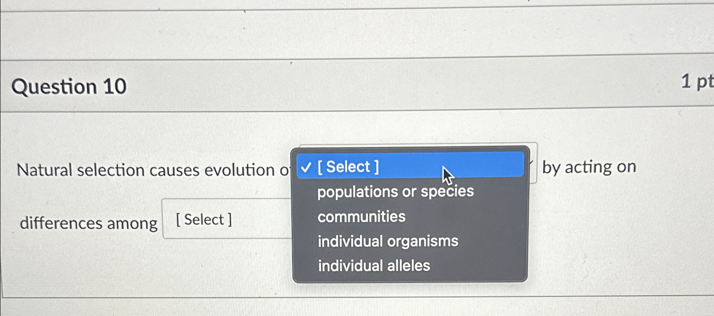The height and width of the screenshot is (316, 714).
Task: Select 'individual organisms' option
Action: pos(387,241)
